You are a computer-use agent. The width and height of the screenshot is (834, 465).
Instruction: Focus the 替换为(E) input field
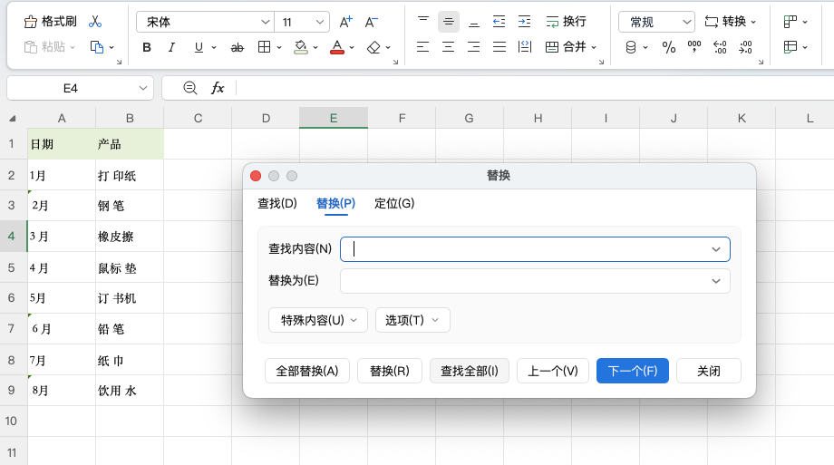[535, 281]
